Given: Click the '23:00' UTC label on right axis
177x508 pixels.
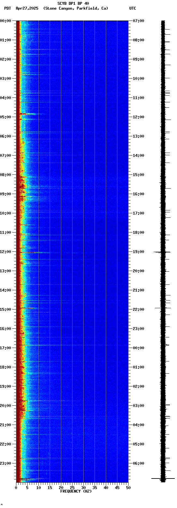Looking at the screenshot, I should (x=139, y=329).
